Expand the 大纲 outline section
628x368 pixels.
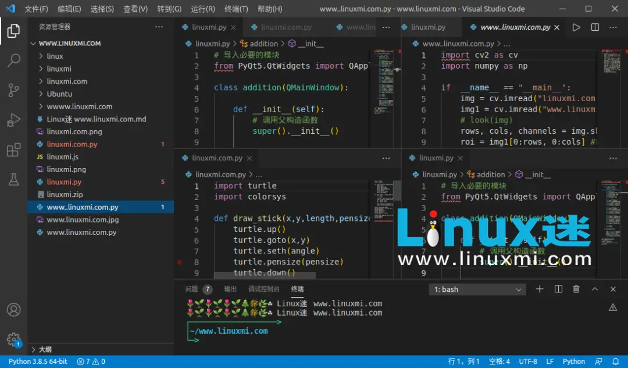tap(101, 349)
